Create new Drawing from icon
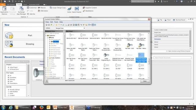This screenshot has height=110, width=196. tap(9, 44)
